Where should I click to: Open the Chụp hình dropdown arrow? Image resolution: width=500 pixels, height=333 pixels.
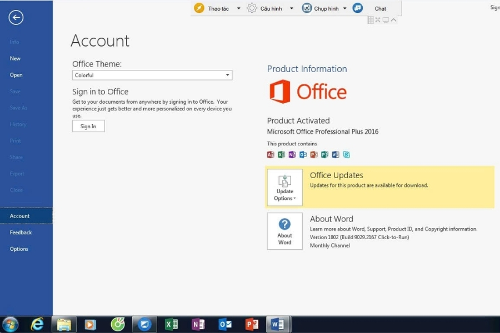(344, 8)
